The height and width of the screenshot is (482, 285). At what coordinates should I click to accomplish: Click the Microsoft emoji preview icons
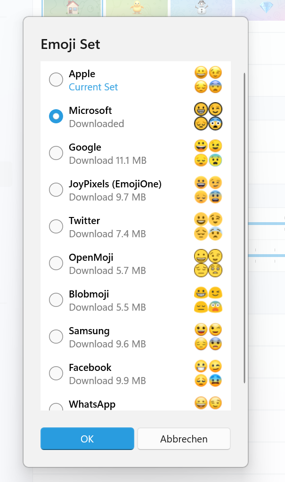tap(208, 116)
